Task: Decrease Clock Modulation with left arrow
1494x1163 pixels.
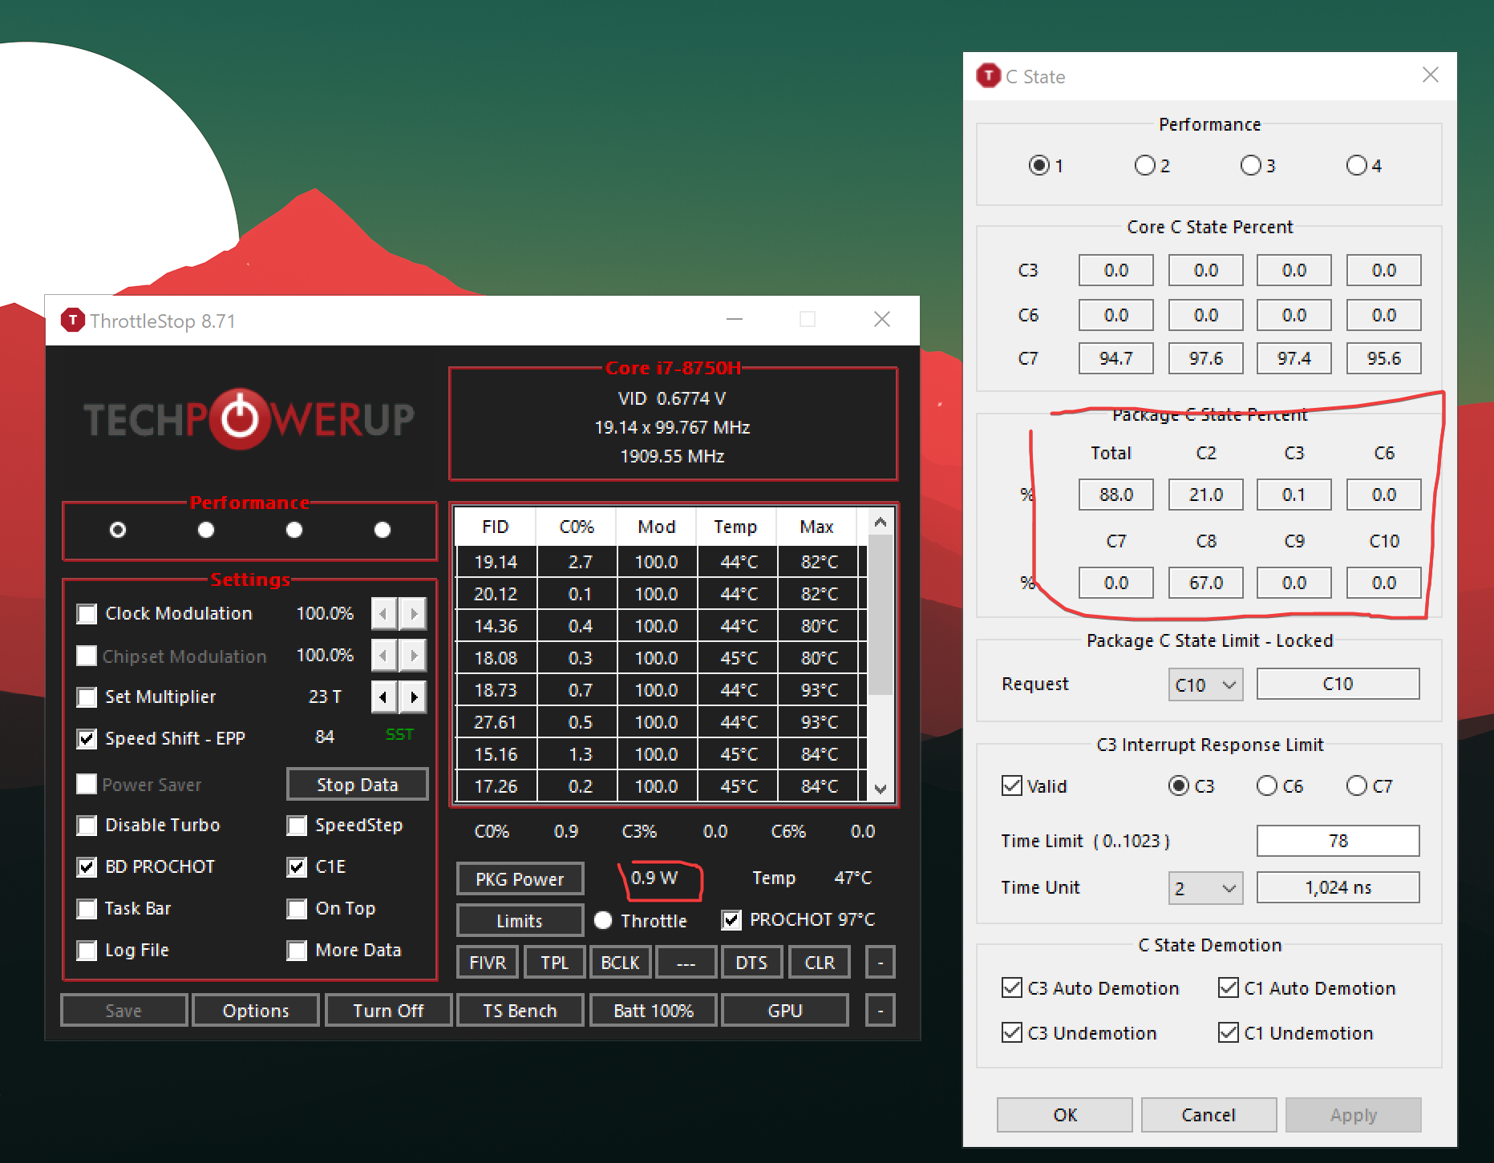Action: 384,613
